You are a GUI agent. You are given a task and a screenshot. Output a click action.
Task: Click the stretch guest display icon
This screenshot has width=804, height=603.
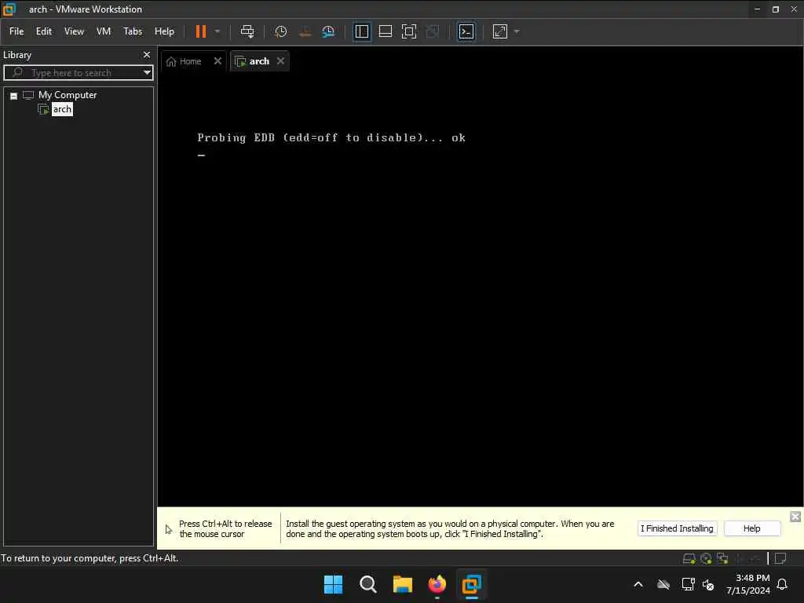[500, 31]
